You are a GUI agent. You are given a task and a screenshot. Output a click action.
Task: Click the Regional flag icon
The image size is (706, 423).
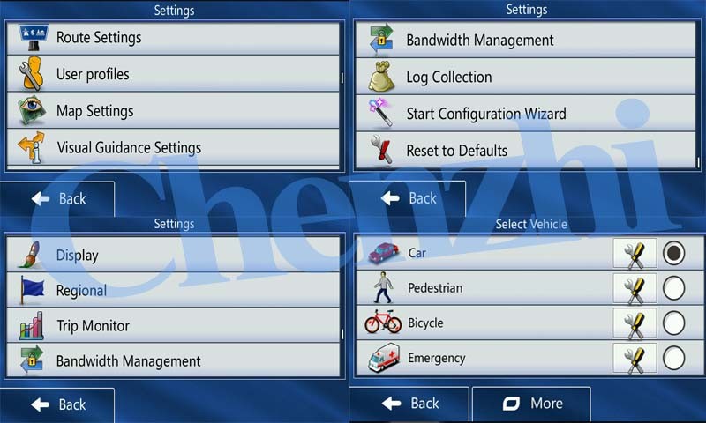(33, 291)
